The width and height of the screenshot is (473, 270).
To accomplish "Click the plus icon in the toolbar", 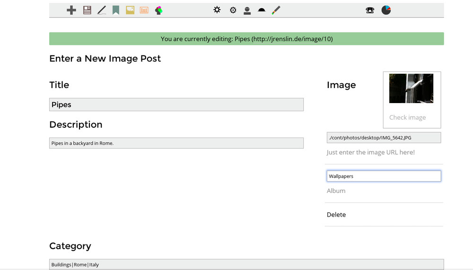I will tap(71, 10).
